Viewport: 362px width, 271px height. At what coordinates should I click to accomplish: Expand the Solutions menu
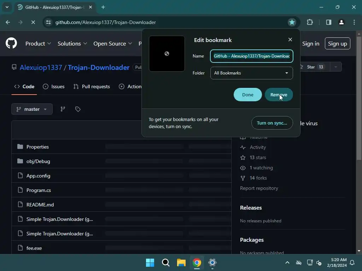(72, 43)
